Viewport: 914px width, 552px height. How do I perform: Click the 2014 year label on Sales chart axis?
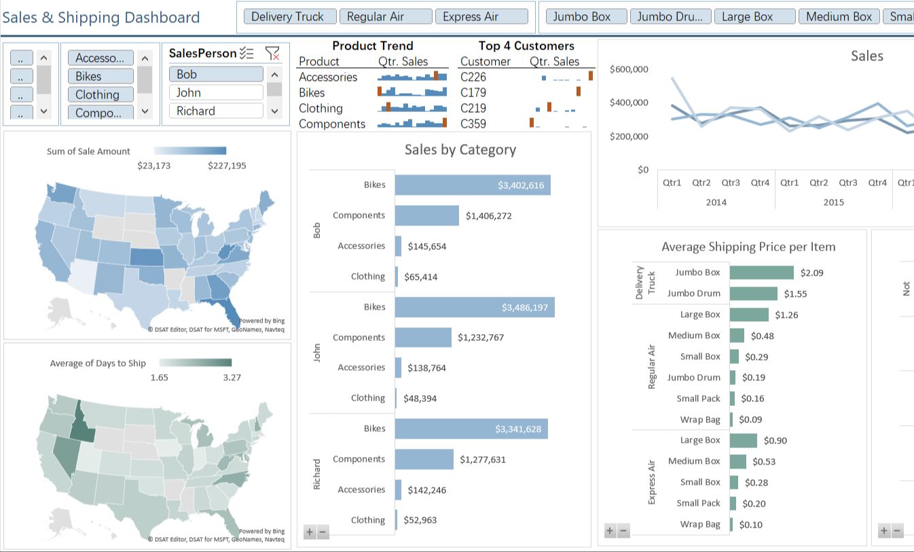(716, 202)
